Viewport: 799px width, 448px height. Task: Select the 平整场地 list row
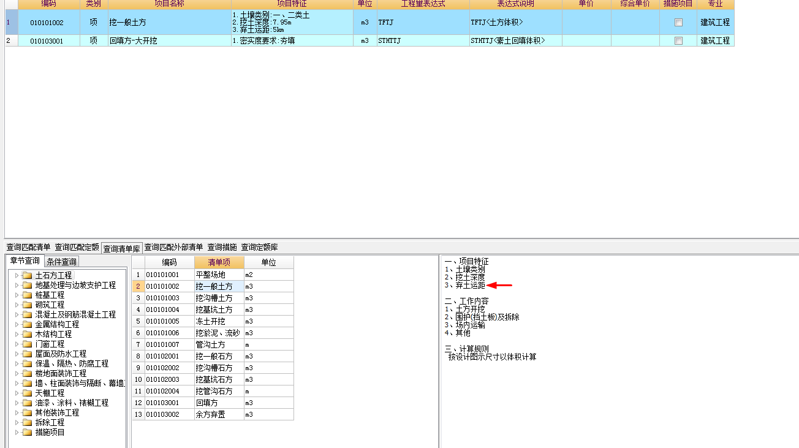tap(213, 275)
